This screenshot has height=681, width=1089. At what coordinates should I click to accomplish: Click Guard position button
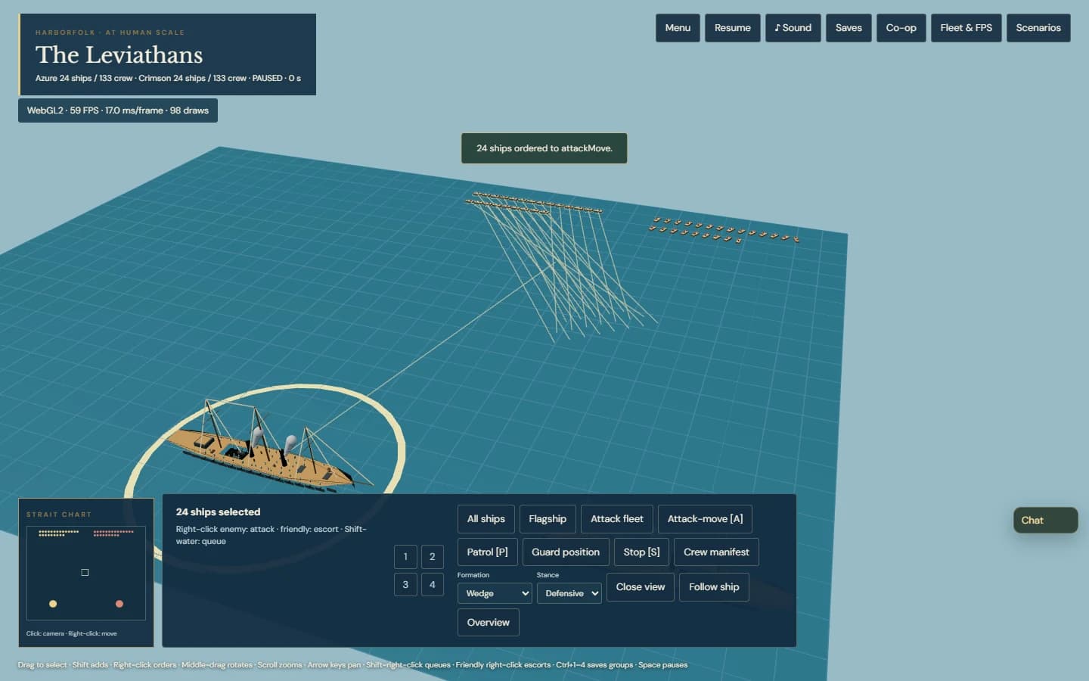(x=566, y=552)
